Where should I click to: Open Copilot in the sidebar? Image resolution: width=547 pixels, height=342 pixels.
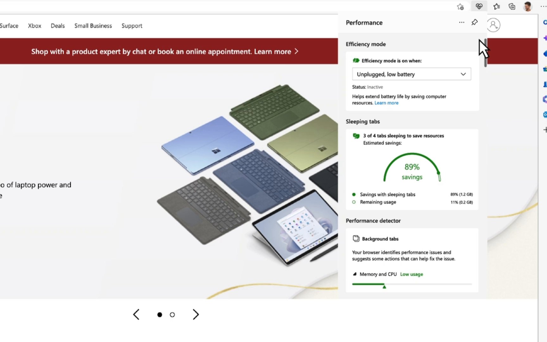point(545,38)
